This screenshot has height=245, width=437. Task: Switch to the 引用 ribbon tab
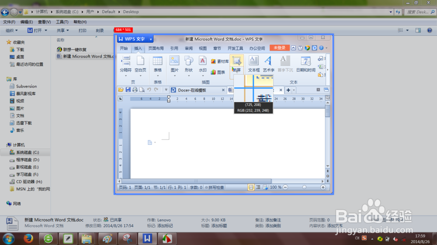tap(174, 48)
